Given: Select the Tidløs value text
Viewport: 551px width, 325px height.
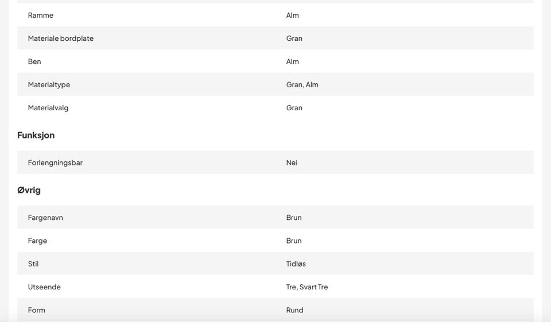Looking at the screenshot, I should [x=296, y=264].
